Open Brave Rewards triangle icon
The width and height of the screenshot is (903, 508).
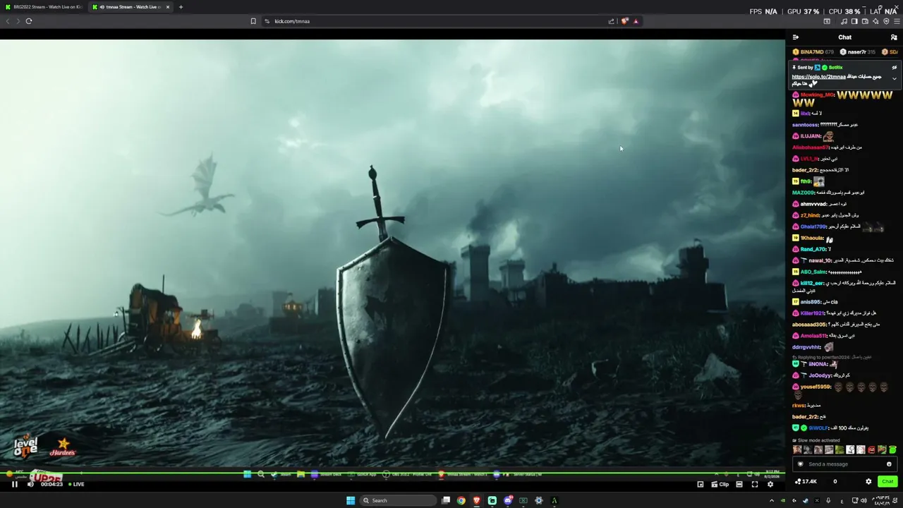[x=636, y=21]
